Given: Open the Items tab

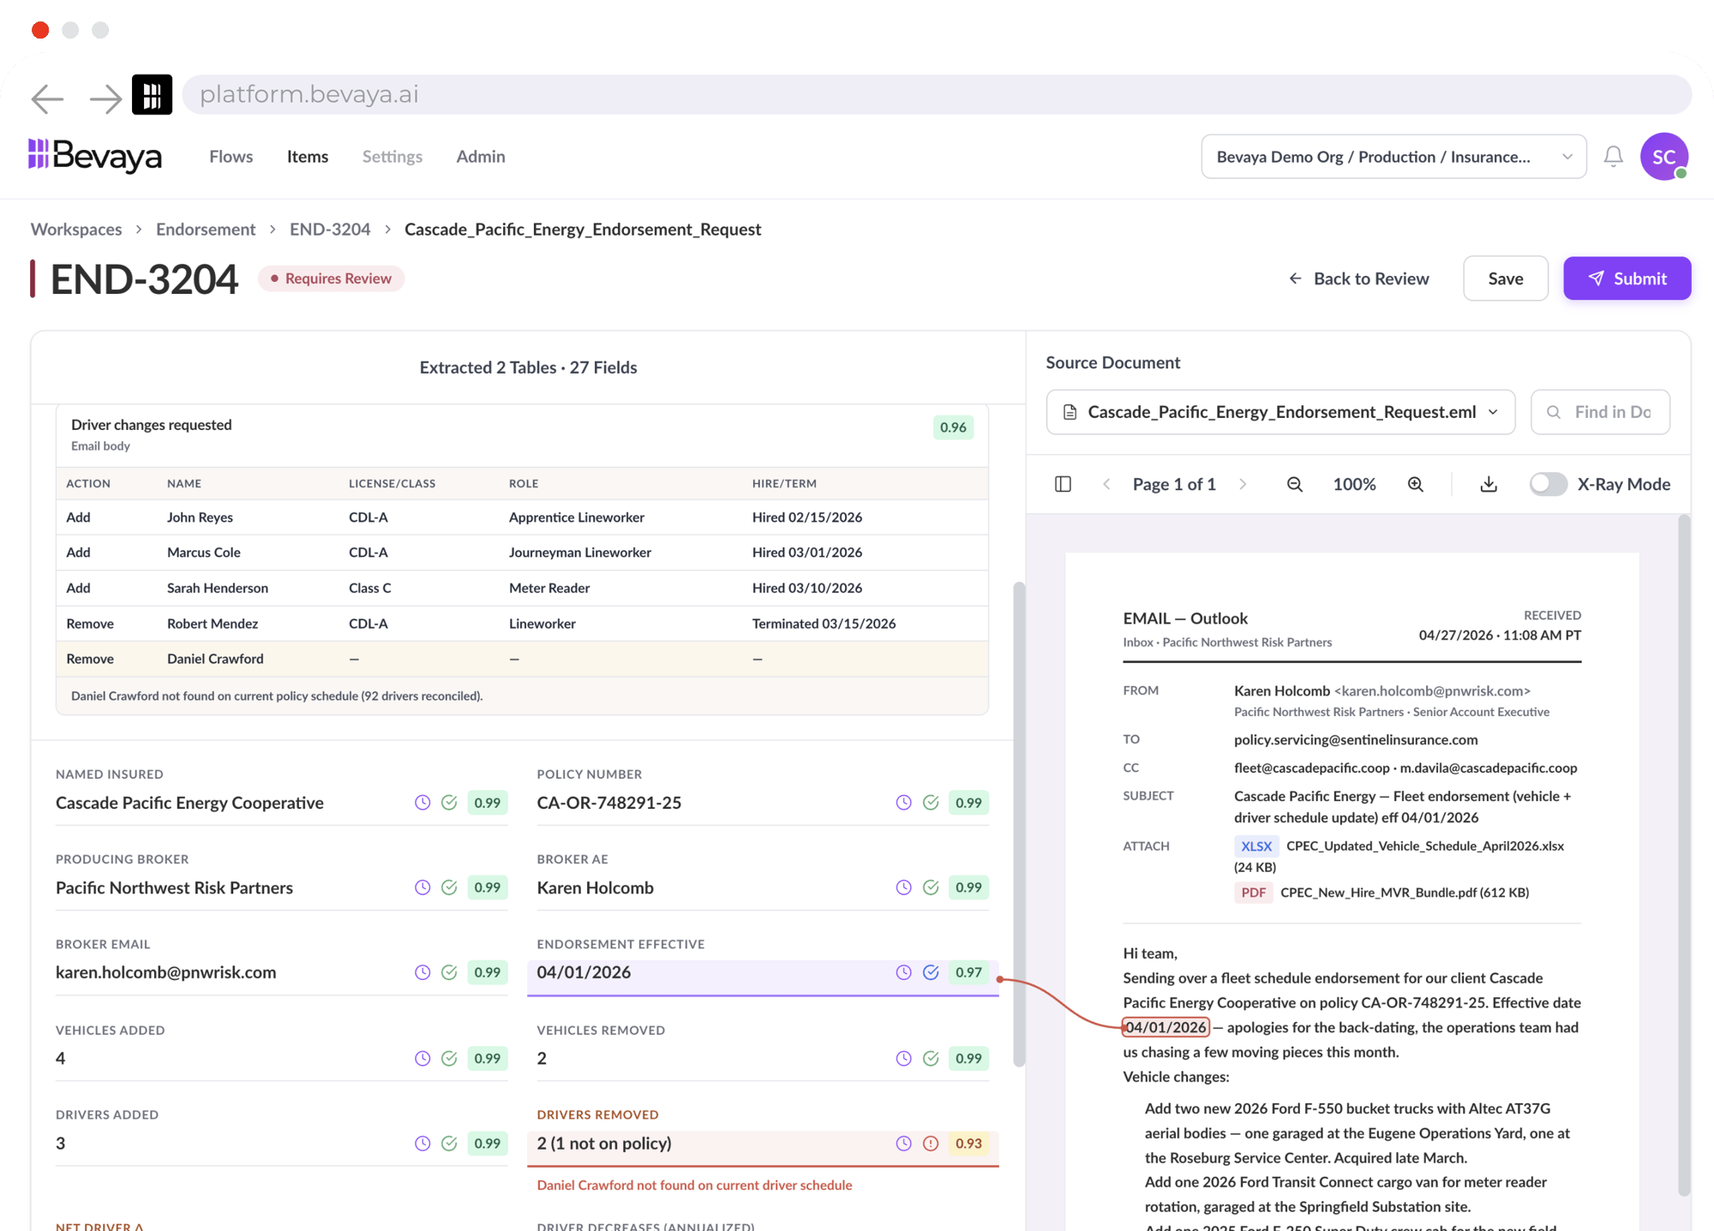Looking at the screenshot, I should [x=308, y=157].
